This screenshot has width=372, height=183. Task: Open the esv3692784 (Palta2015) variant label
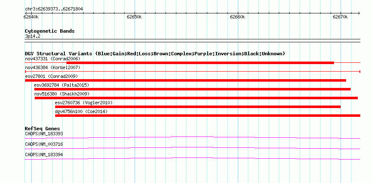pos(62,85)
